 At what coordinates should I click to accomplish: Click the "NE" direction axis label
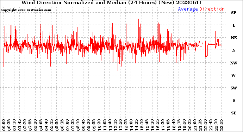click(234, 38)
